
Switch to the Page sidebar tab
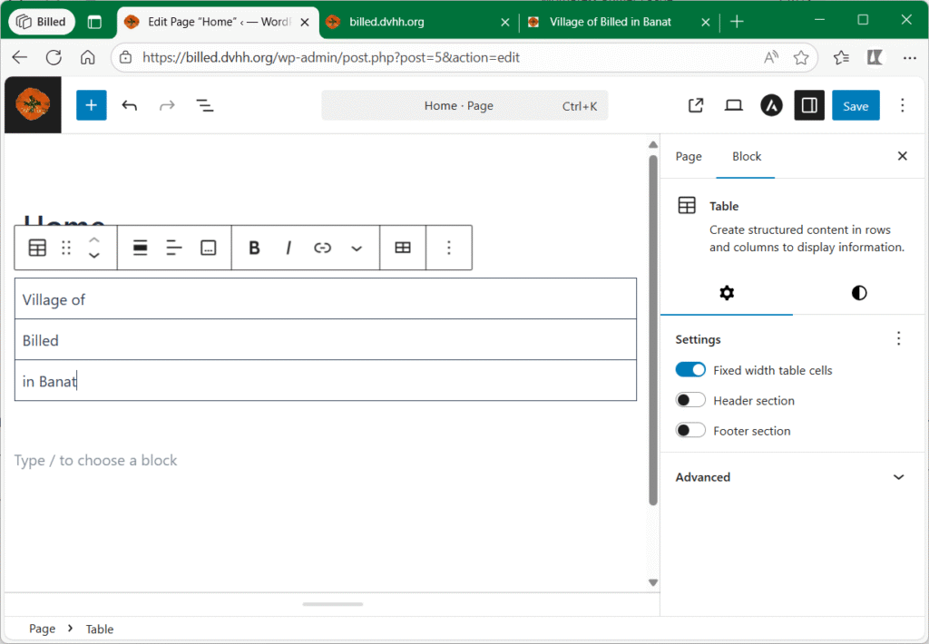pyautogui.click(x=689, y=157)
